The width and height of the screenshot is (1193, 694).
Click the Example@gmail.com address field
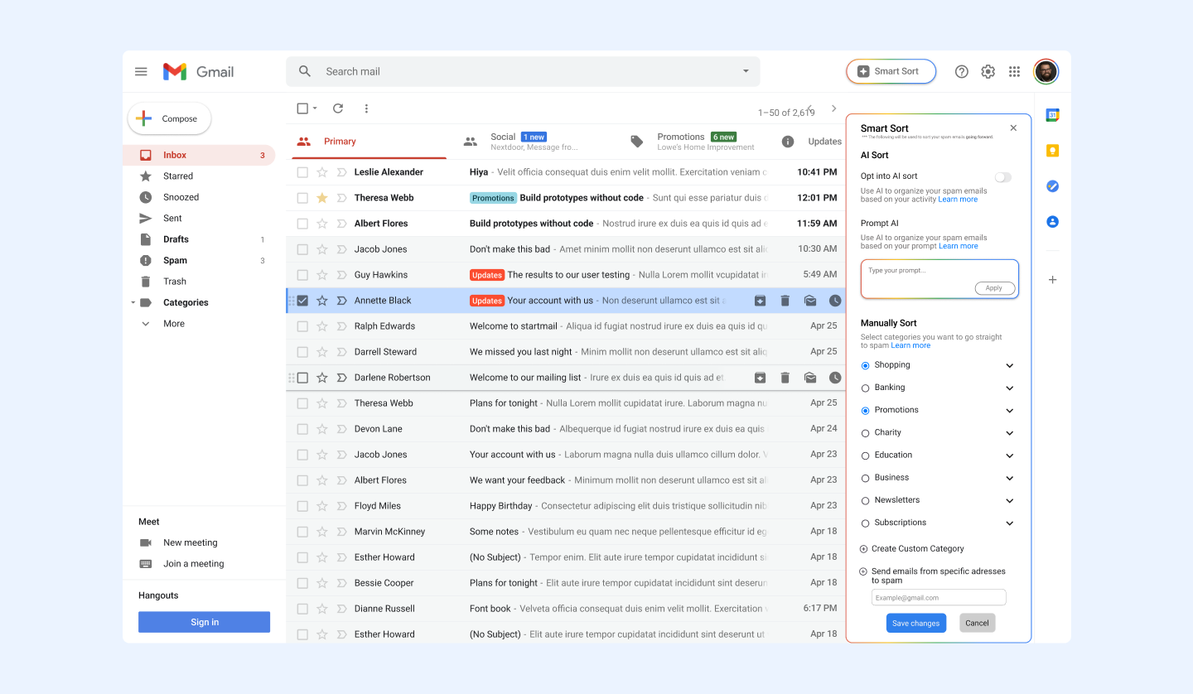pyautogui.click(x=939, y=598)
